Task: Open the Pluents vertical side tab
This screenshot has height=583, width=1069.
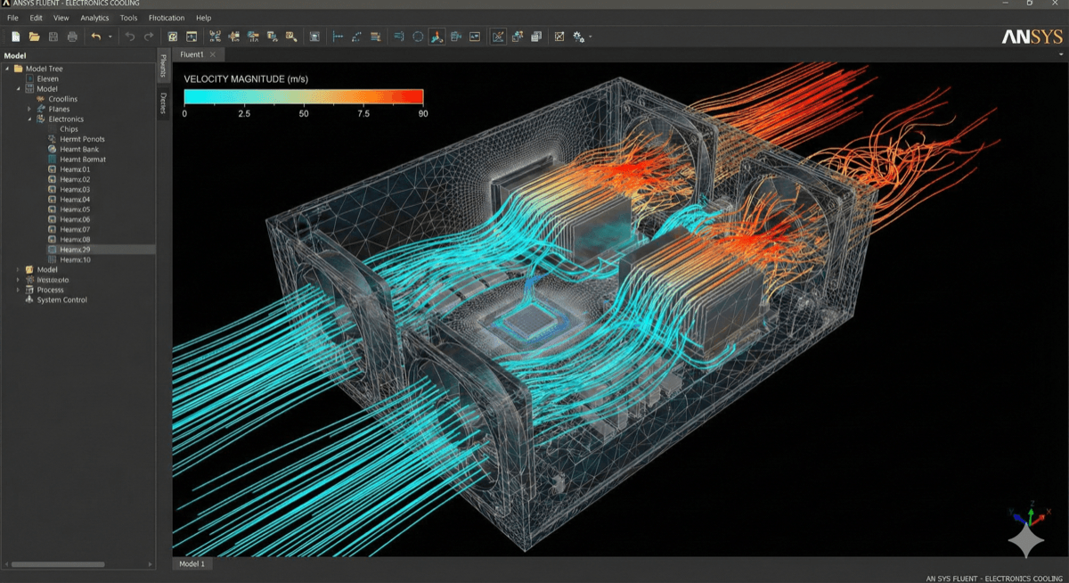Action: click(163, 65)
